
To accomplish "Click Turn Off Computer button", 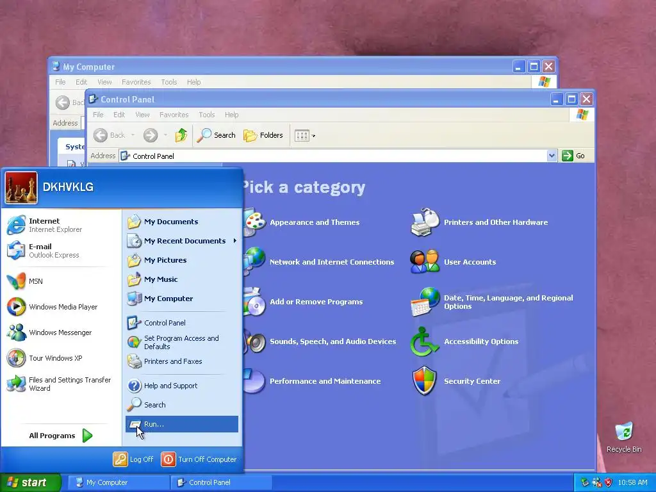I will (x=199, y=459).
